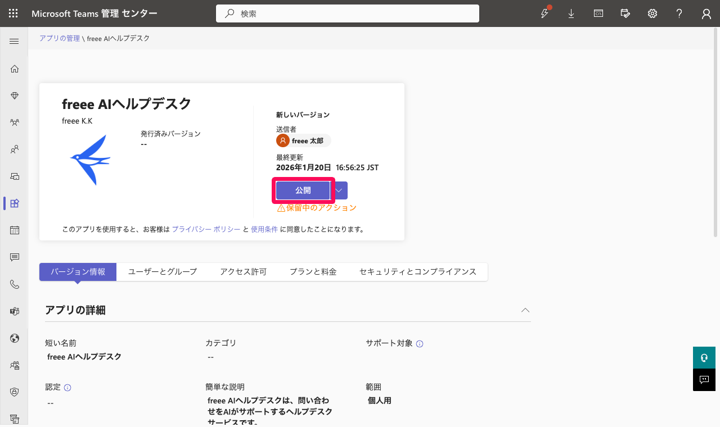Click the freee 太郎 sender chip

[x=303, y=140]
